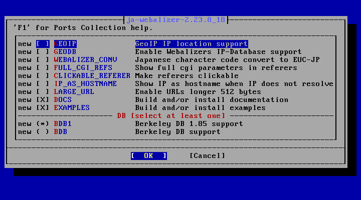The image size is (361, 200).
Task: Click the Cancel button
Action: [208, 155]
